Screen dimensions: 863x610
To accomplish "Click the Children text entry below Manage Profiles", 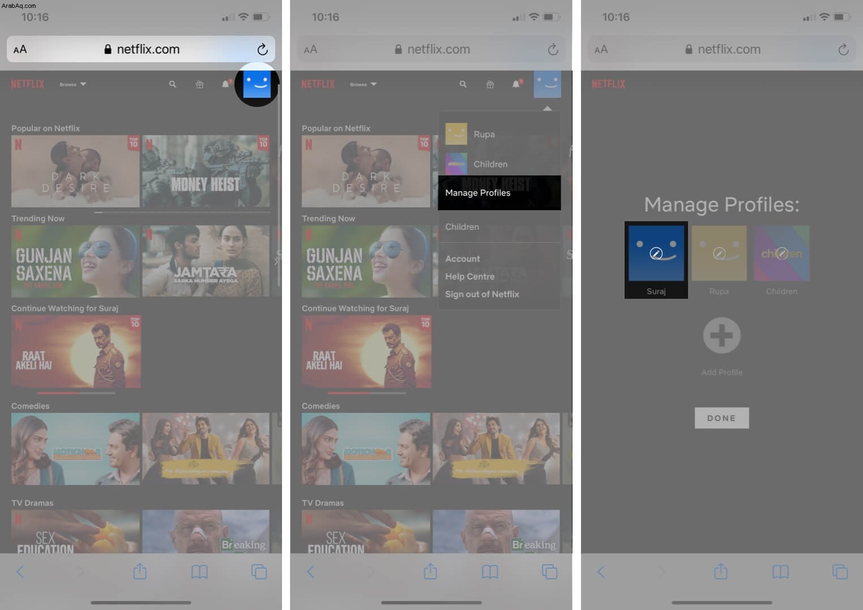I will (x=462, y=227).
